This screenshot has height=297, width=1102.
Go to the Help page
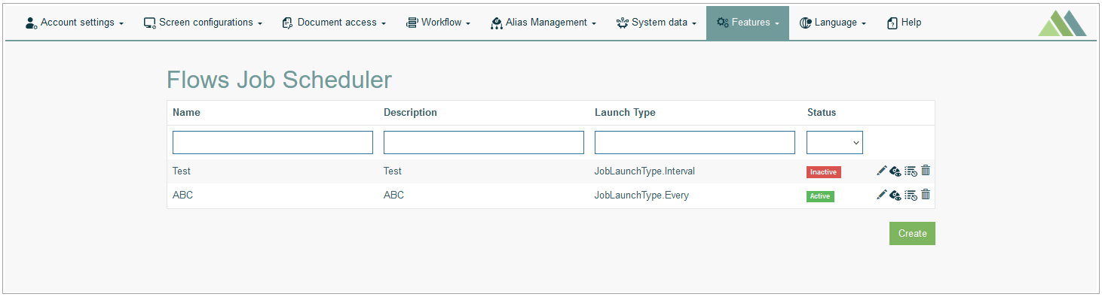pyautogui.click(x=904, y=23)
